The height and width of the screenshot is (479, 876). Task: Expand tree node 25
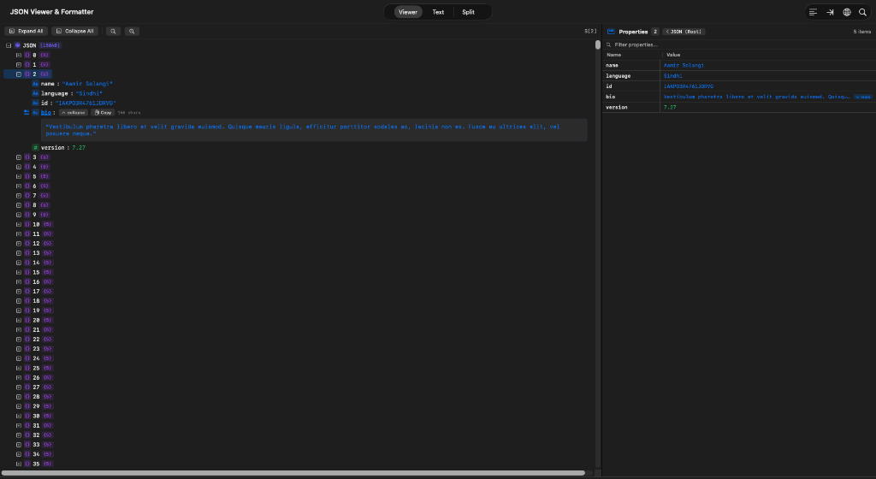[19, 368]
